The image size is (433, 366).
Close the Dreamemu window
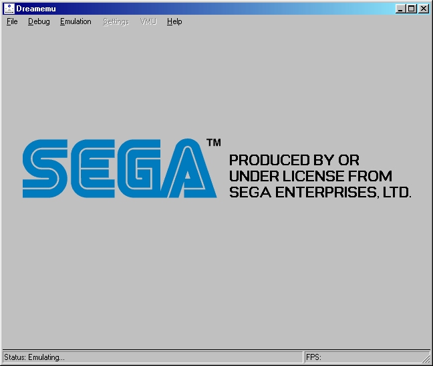click(424, 9)
